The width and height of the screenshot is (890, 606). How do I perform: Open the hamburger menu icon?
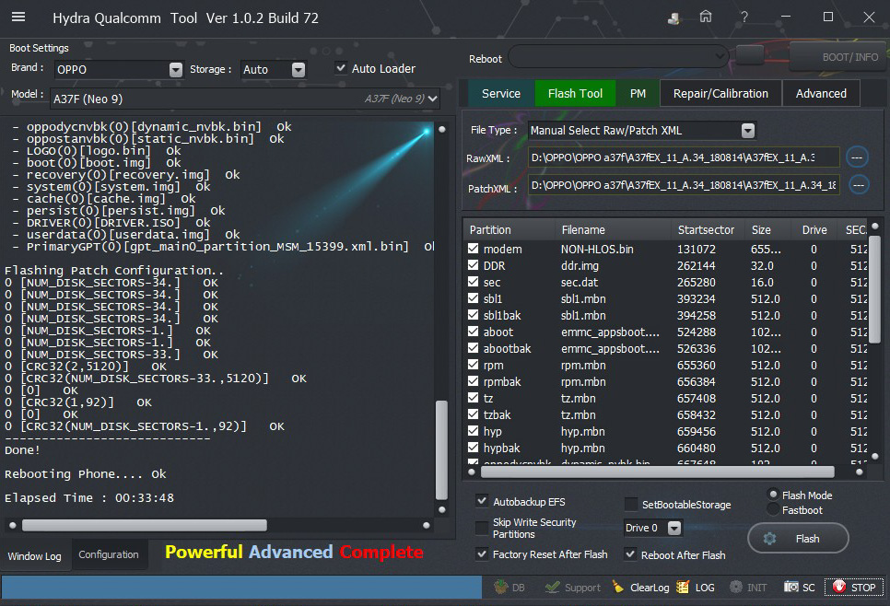[x=18, y=17]
